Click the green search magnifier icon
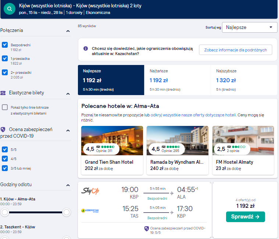This screenshot has width=279, height=239. click(10, 9)
